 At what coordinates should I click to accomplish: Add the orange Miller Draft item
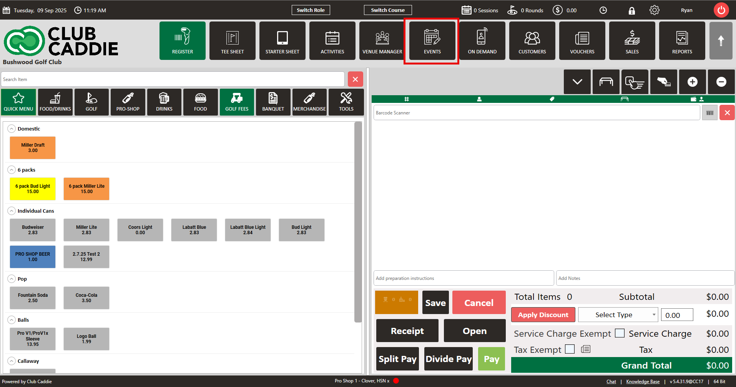(x=33, y=148)
